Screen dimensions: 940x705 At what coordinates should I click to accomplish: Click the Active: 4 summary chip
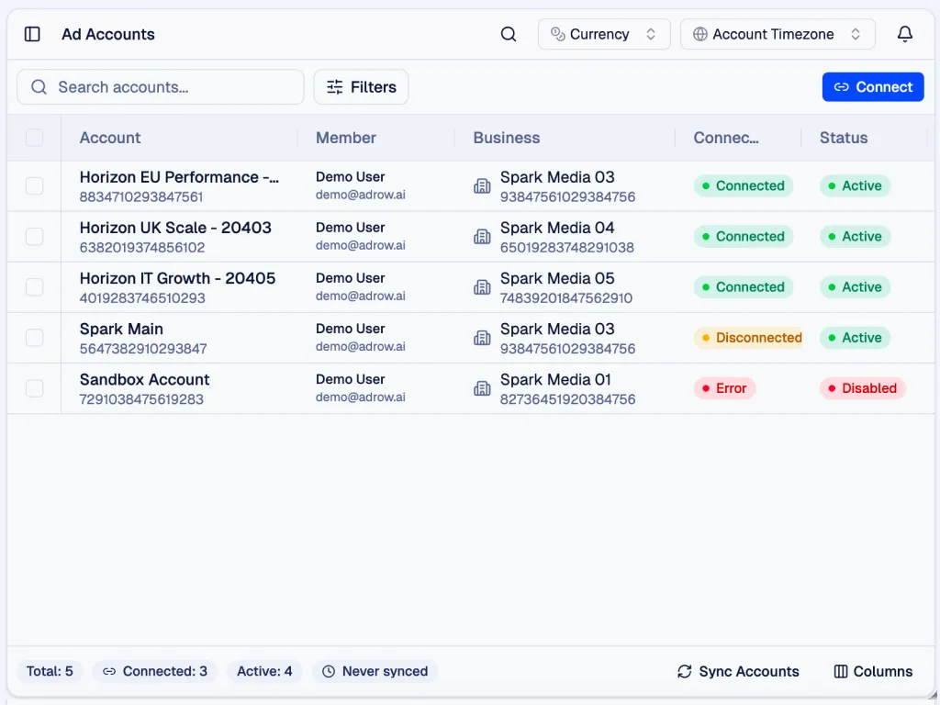(x=264, y=671)
